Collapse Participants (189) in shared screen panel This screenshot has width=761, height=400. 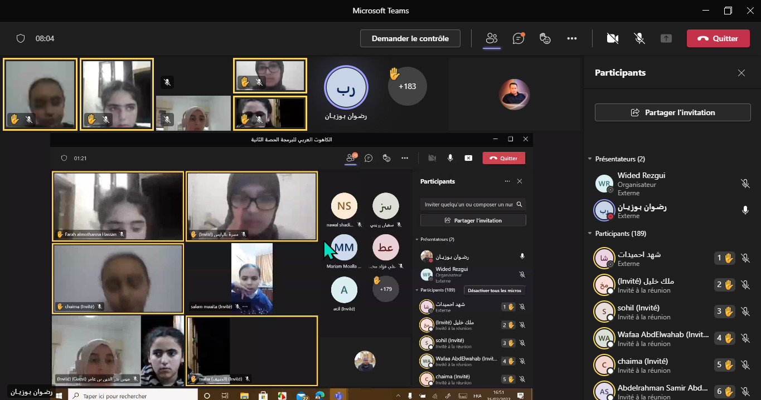tap(416, 290)
